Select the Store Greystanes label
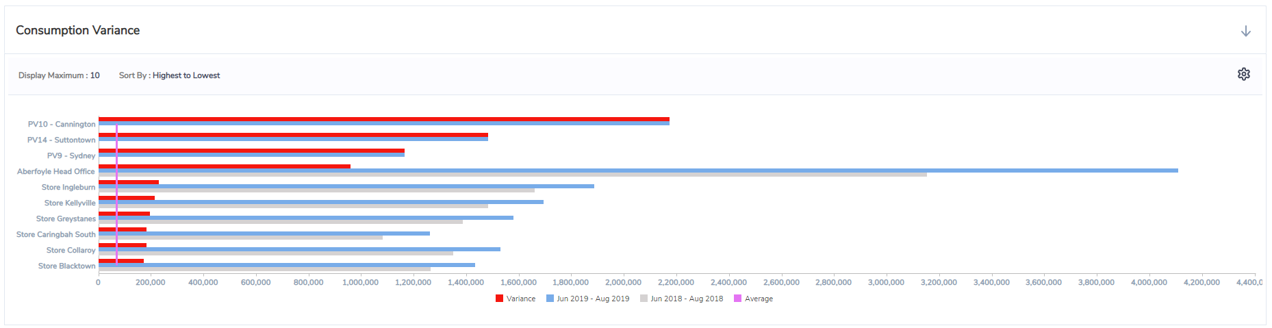Screen dimensions: 1272x328 (66, 218)
